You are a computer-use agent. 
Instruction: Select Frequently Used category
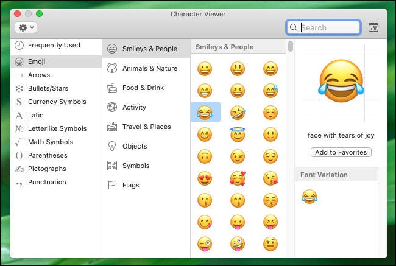tap(56, 46)
